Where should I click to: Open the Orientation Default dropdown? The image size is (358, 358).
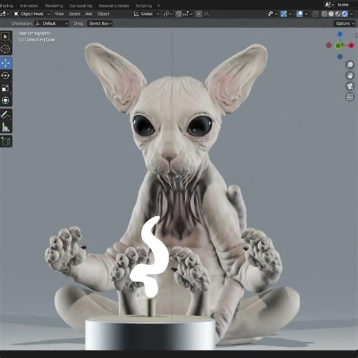click(52, 23)
